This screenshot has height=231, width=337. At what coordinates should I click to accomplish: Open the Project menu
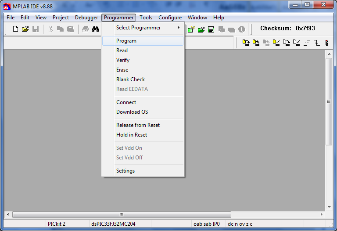61,18
